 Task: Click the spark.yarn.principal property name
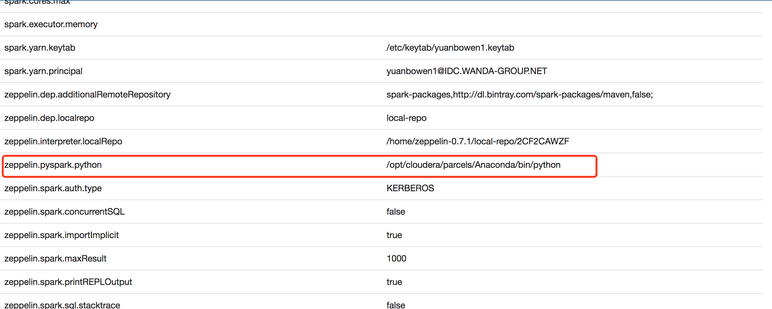coord(43,71)
